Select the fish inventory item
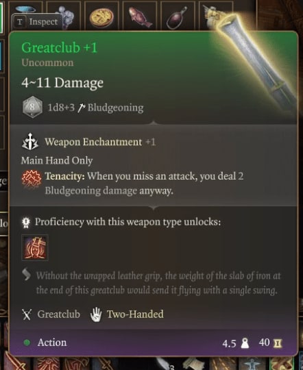Viewport: 303px width, 370px height. coord(140,16)
